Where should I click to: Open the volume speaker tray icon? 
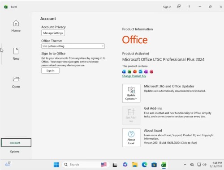pos(204,165)
